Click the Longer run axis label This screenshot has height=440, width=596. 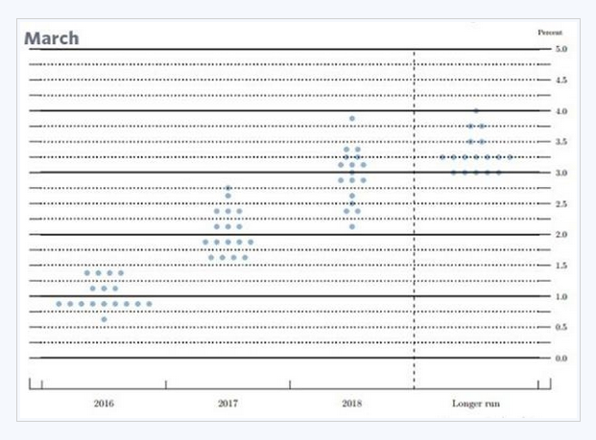coord(476,404)
